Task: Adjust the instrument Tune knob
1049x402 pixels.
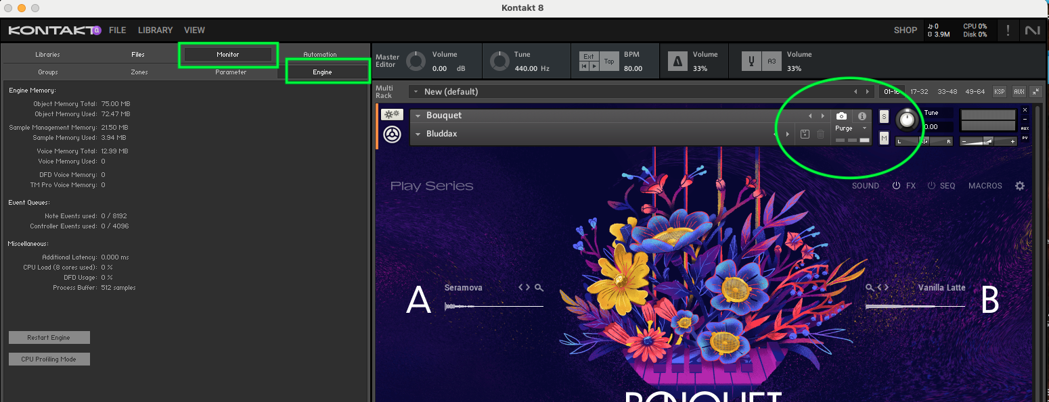Action: [x=908, y=120]
